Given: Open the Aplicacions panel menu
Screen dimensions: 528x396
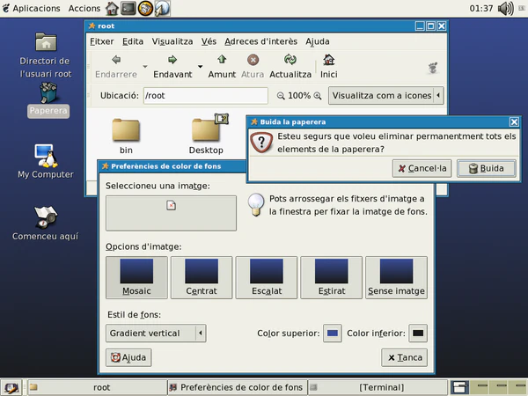Looking at the screenshot, I should (31, 8).
